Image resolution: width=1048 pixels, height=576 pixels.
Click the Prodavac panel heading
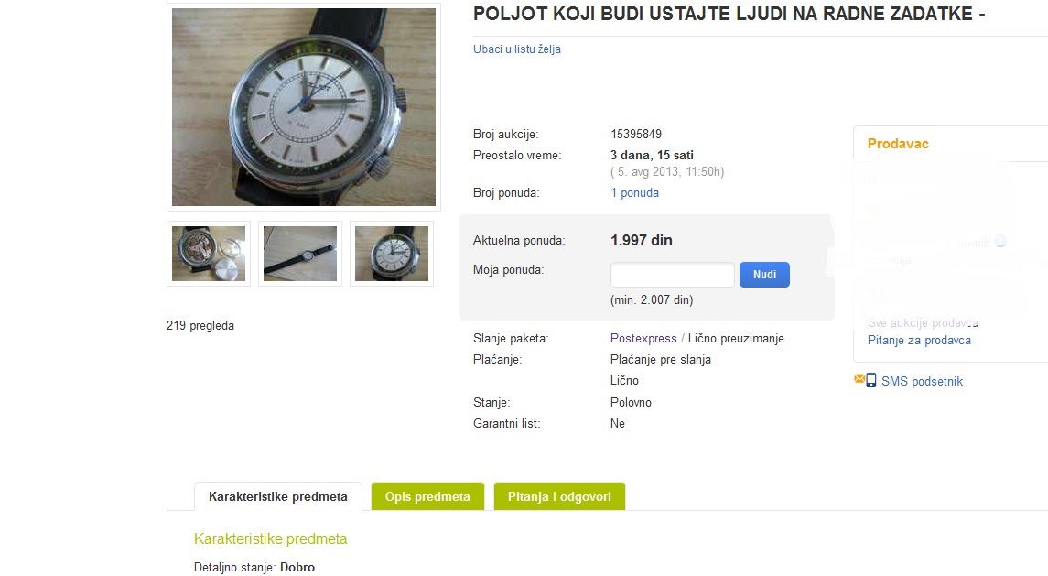click(898, 143)
